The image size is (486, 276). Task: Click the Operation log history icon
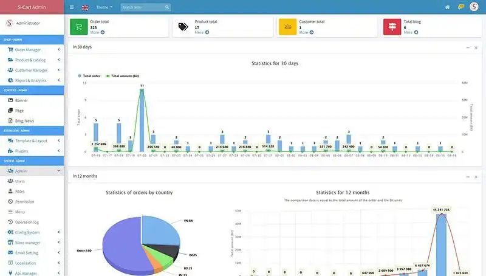click(x=10, y=222)
